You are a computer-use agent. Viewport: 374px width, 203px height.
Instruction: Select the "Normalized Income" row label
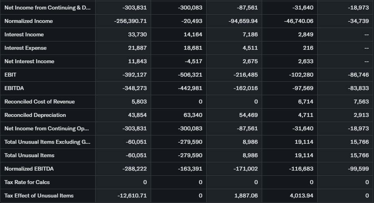click(29, 21)
